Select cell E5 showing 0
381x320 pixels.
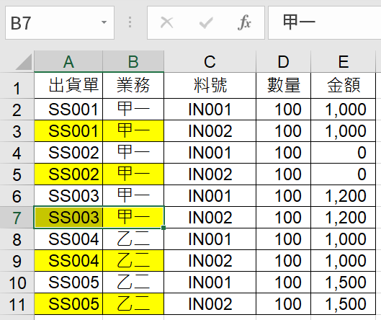point(344,174)
